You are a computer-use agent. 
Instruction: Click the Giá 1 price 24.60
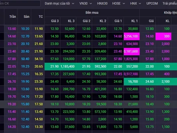[x=118, y=82]
